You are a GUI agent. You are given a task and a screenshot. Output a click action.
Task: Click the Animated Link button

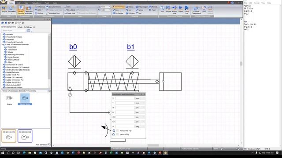click(x=53, y=13)
